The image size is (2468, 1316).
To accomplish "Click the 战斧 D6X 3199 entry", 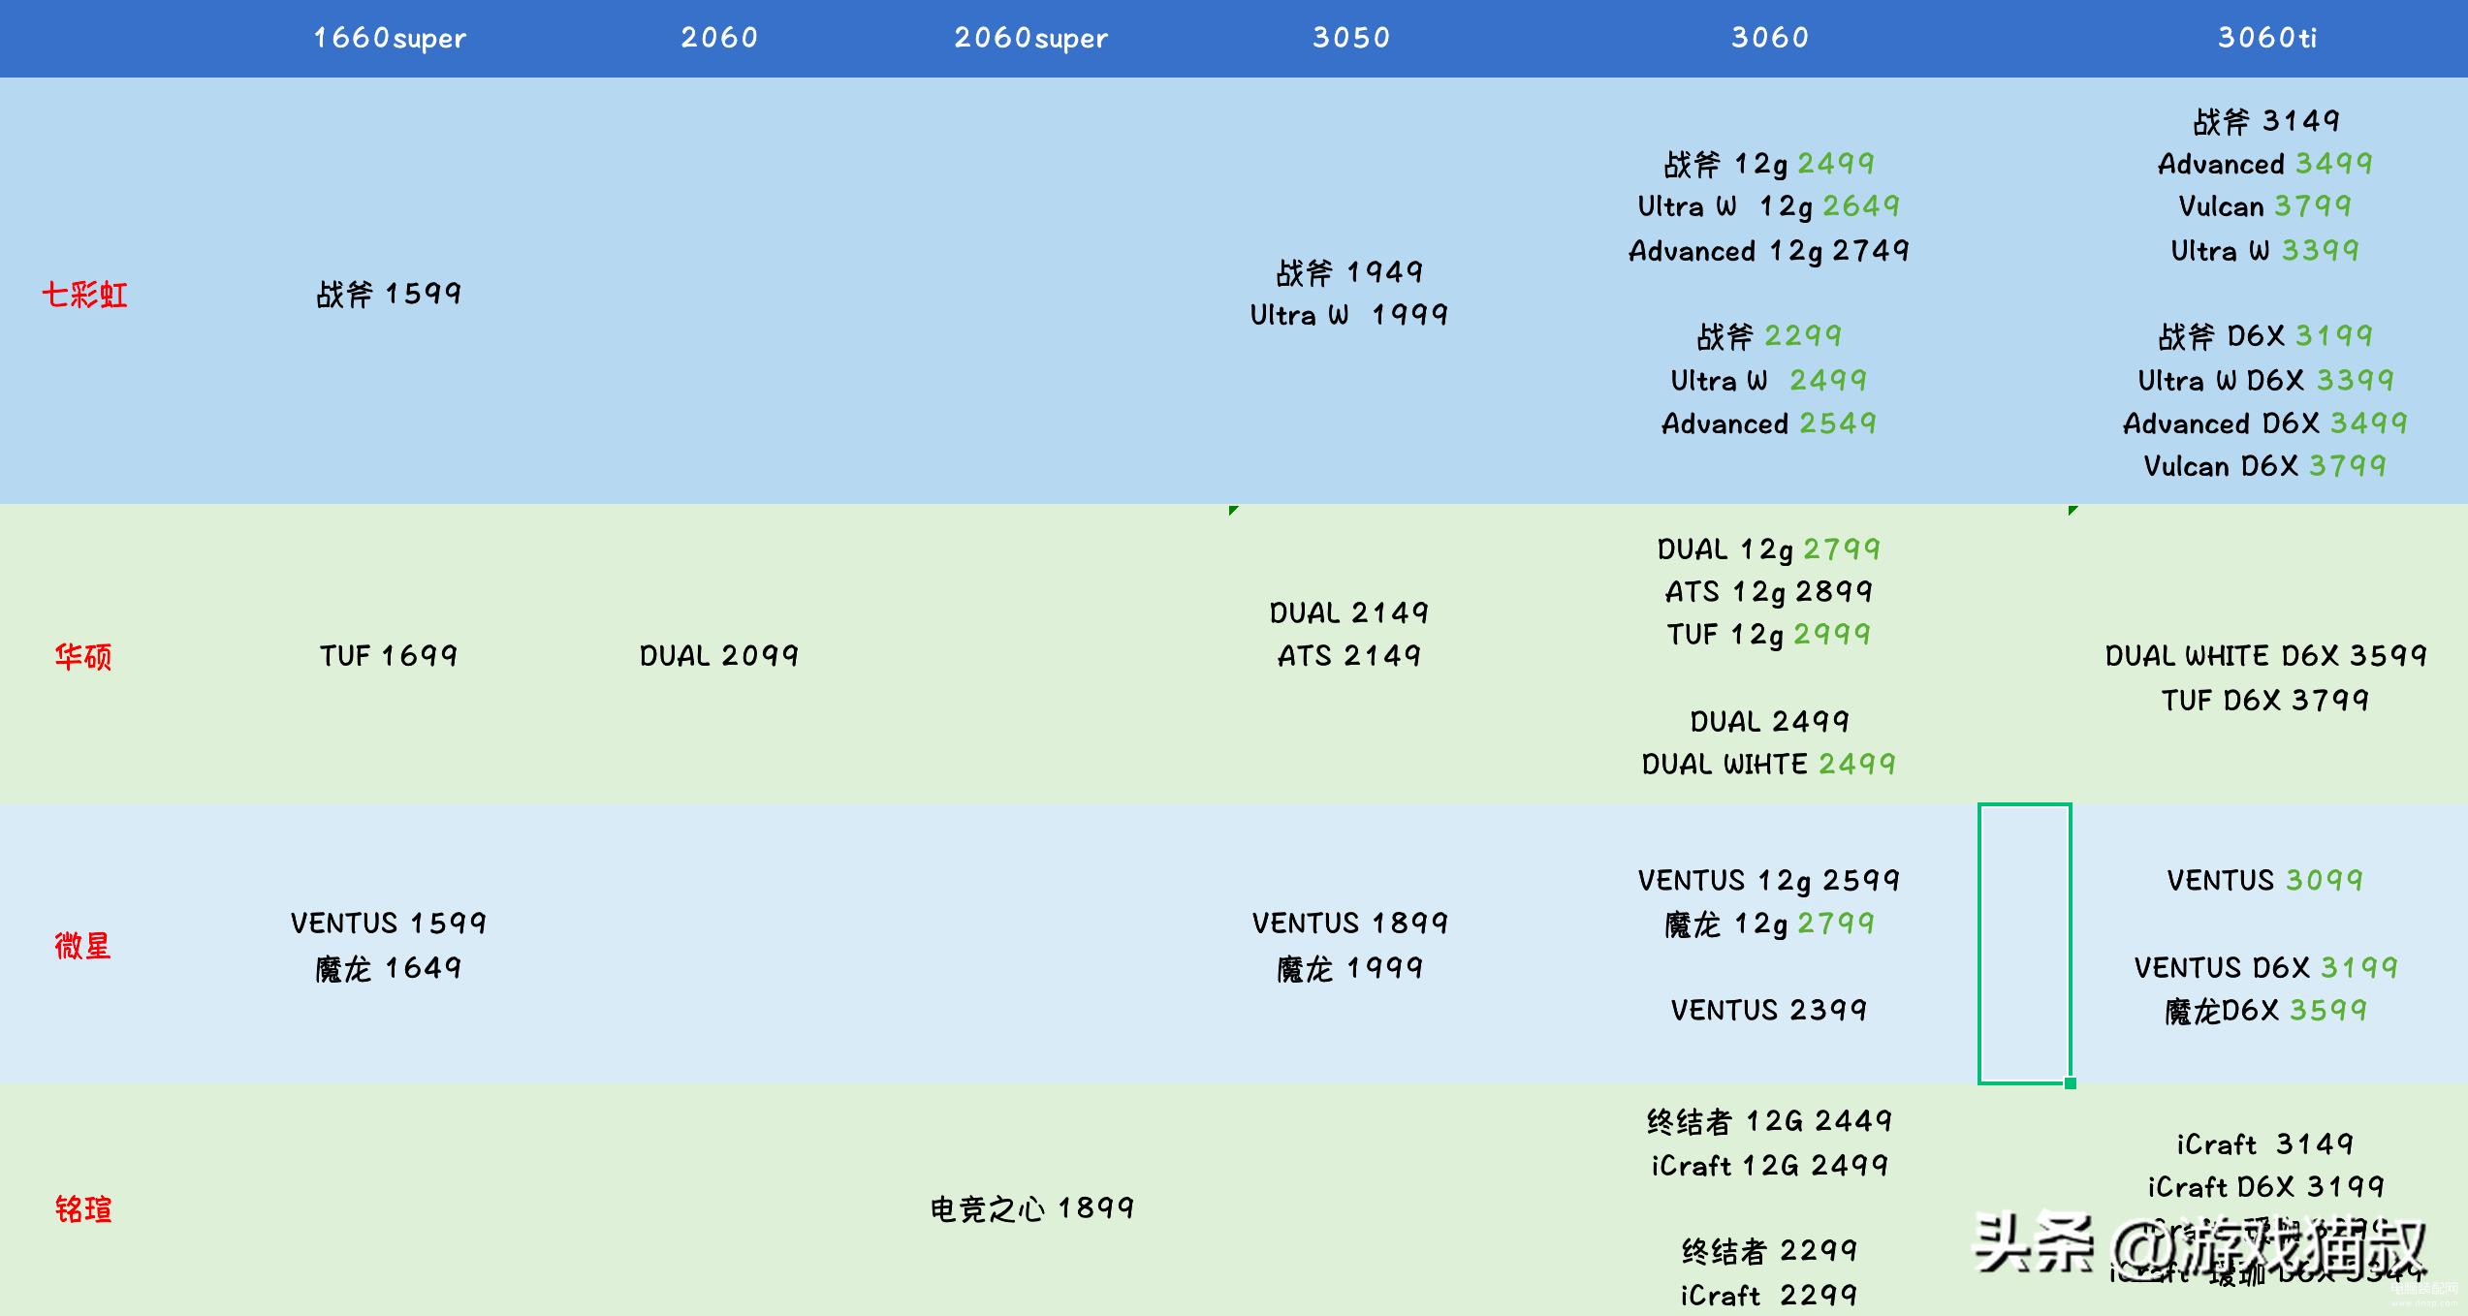I will [2266, 336].
